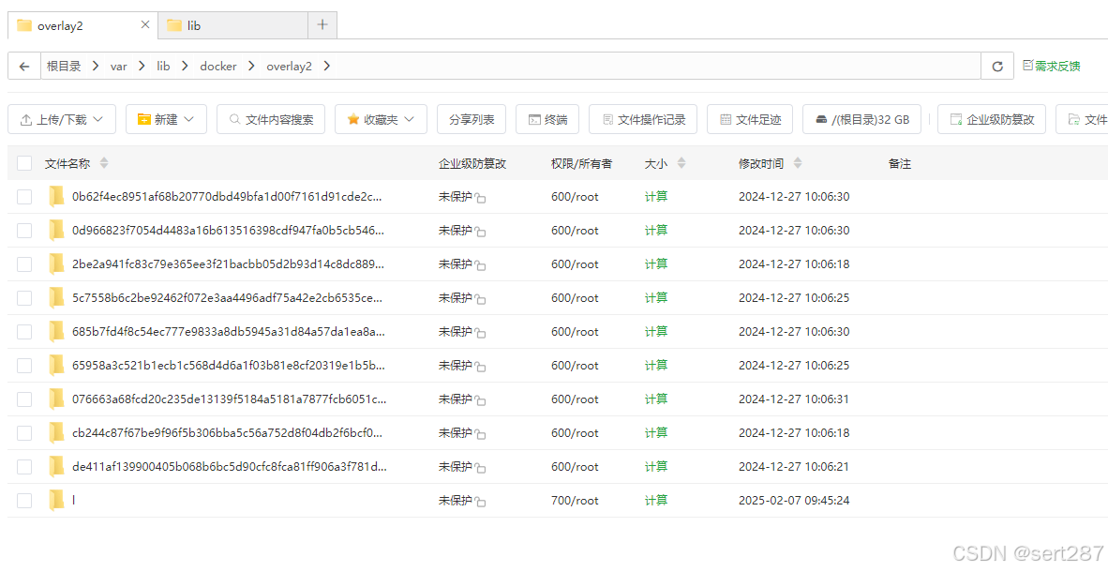Screen dimensions: 1108x572
Task: Click 根目录 in the breadcrumb path
Action: click(x=64, y=67)
